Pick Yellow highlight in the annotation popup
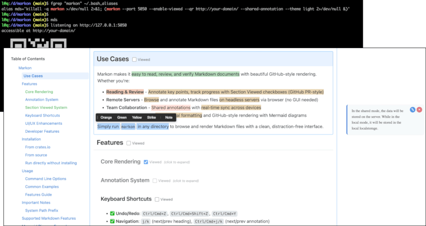 pos(137,117)
